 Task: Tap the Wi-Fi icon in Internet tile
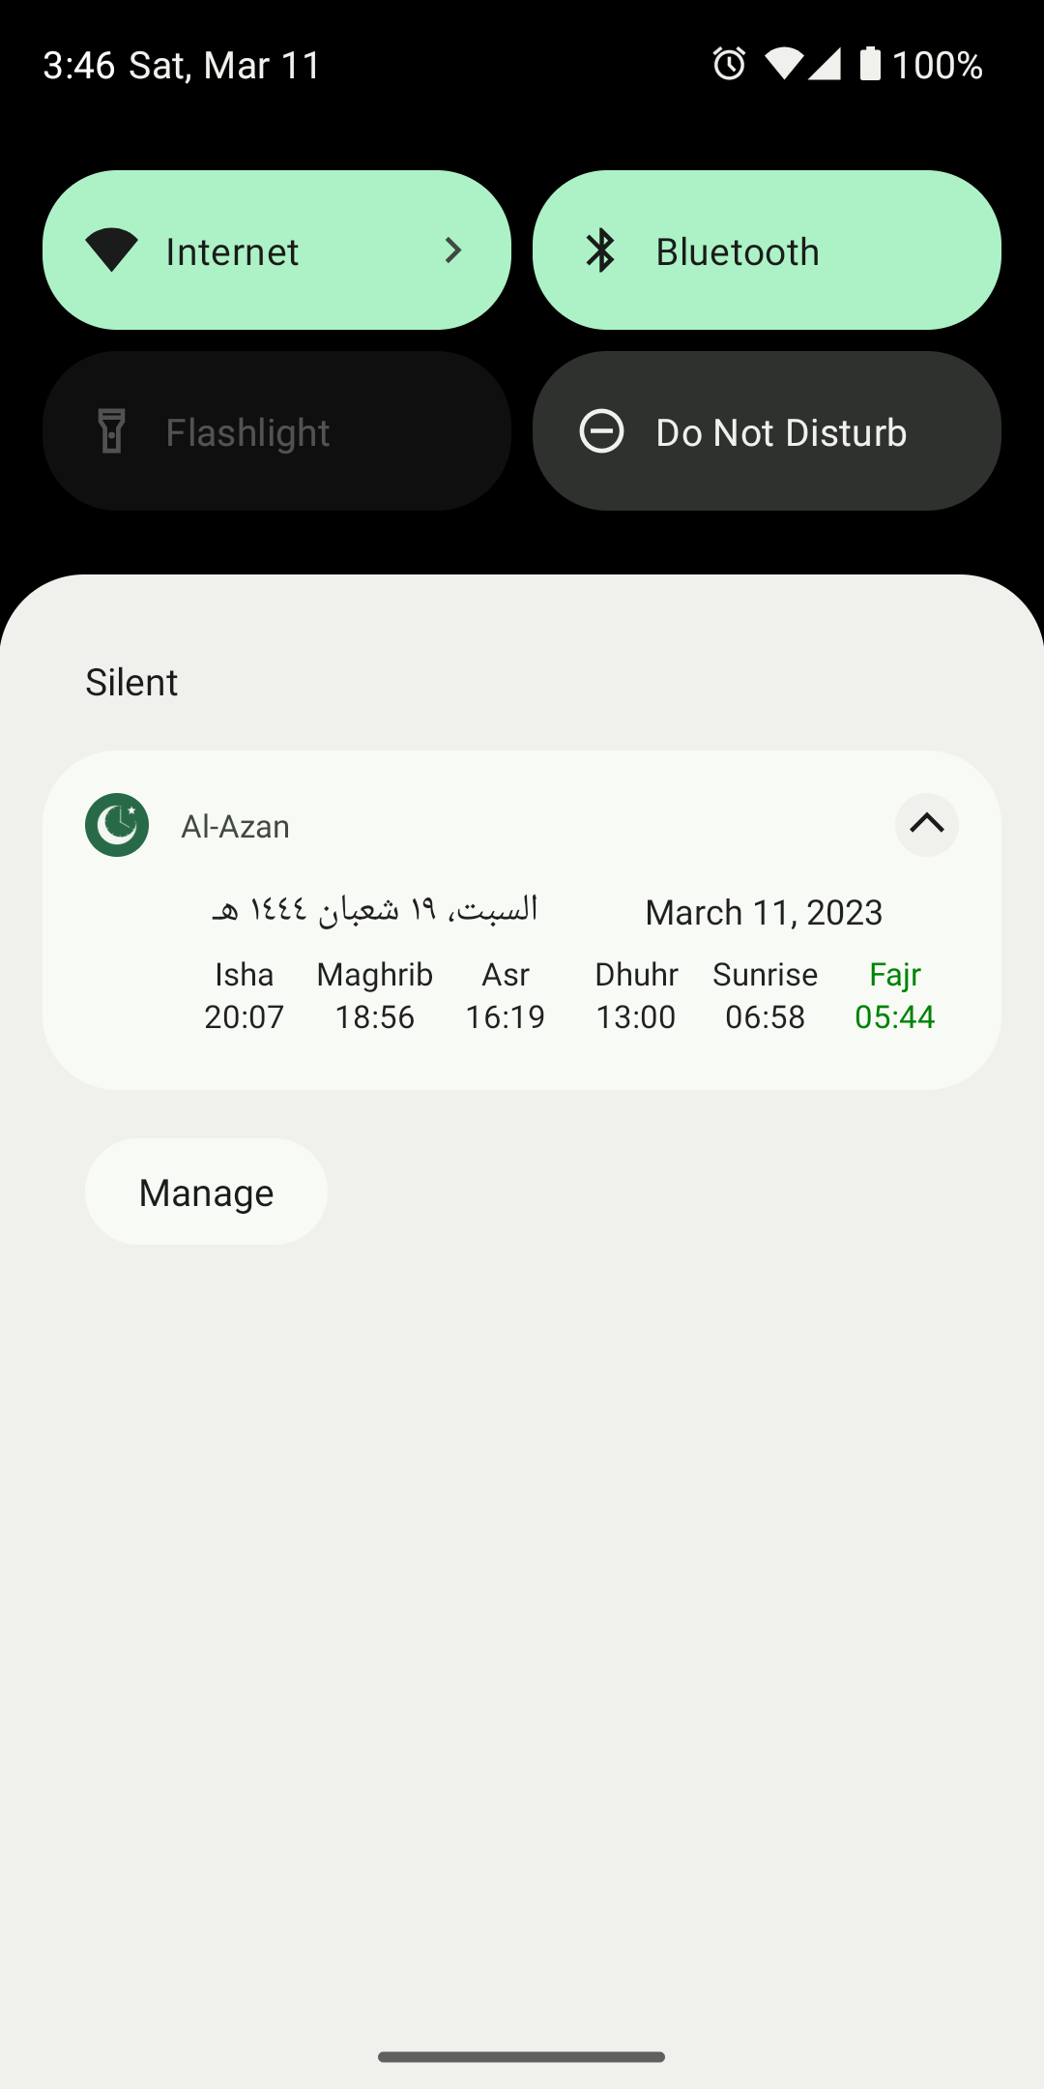[112, 250]
